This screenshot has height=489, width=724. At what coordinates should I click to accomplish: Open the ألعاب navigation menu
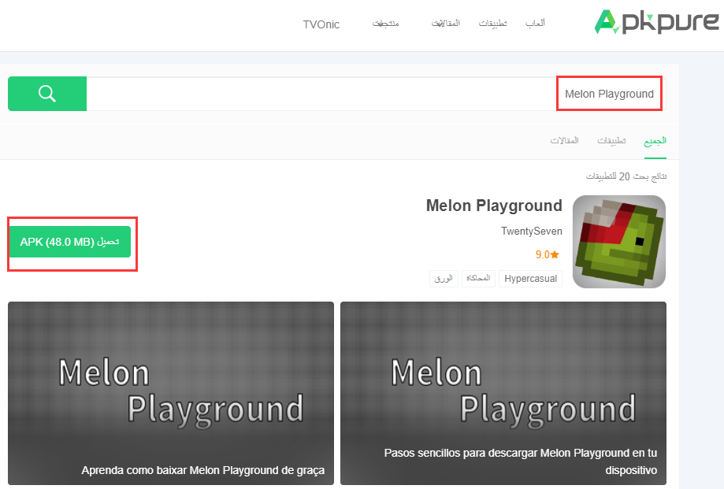[x=537, y=23]
